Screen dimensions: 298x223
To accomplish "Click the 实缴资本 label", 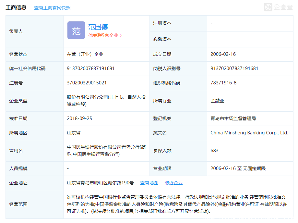I will click(x=162, y=39).
